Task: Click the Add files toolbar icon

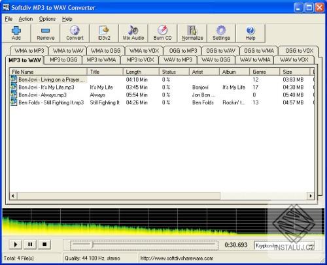Action: pyautogui.click(x=16, y=33)
